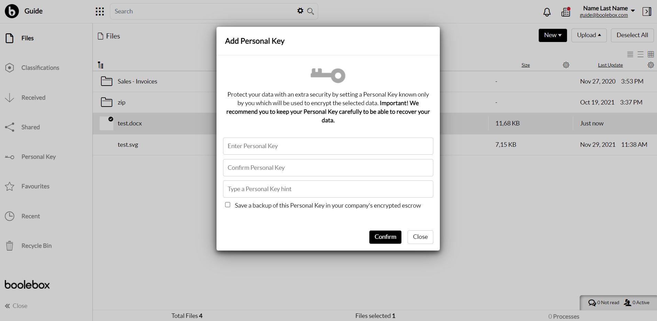
Task: Open the activity log icon with red dot
Action: [x=566, y=12]
